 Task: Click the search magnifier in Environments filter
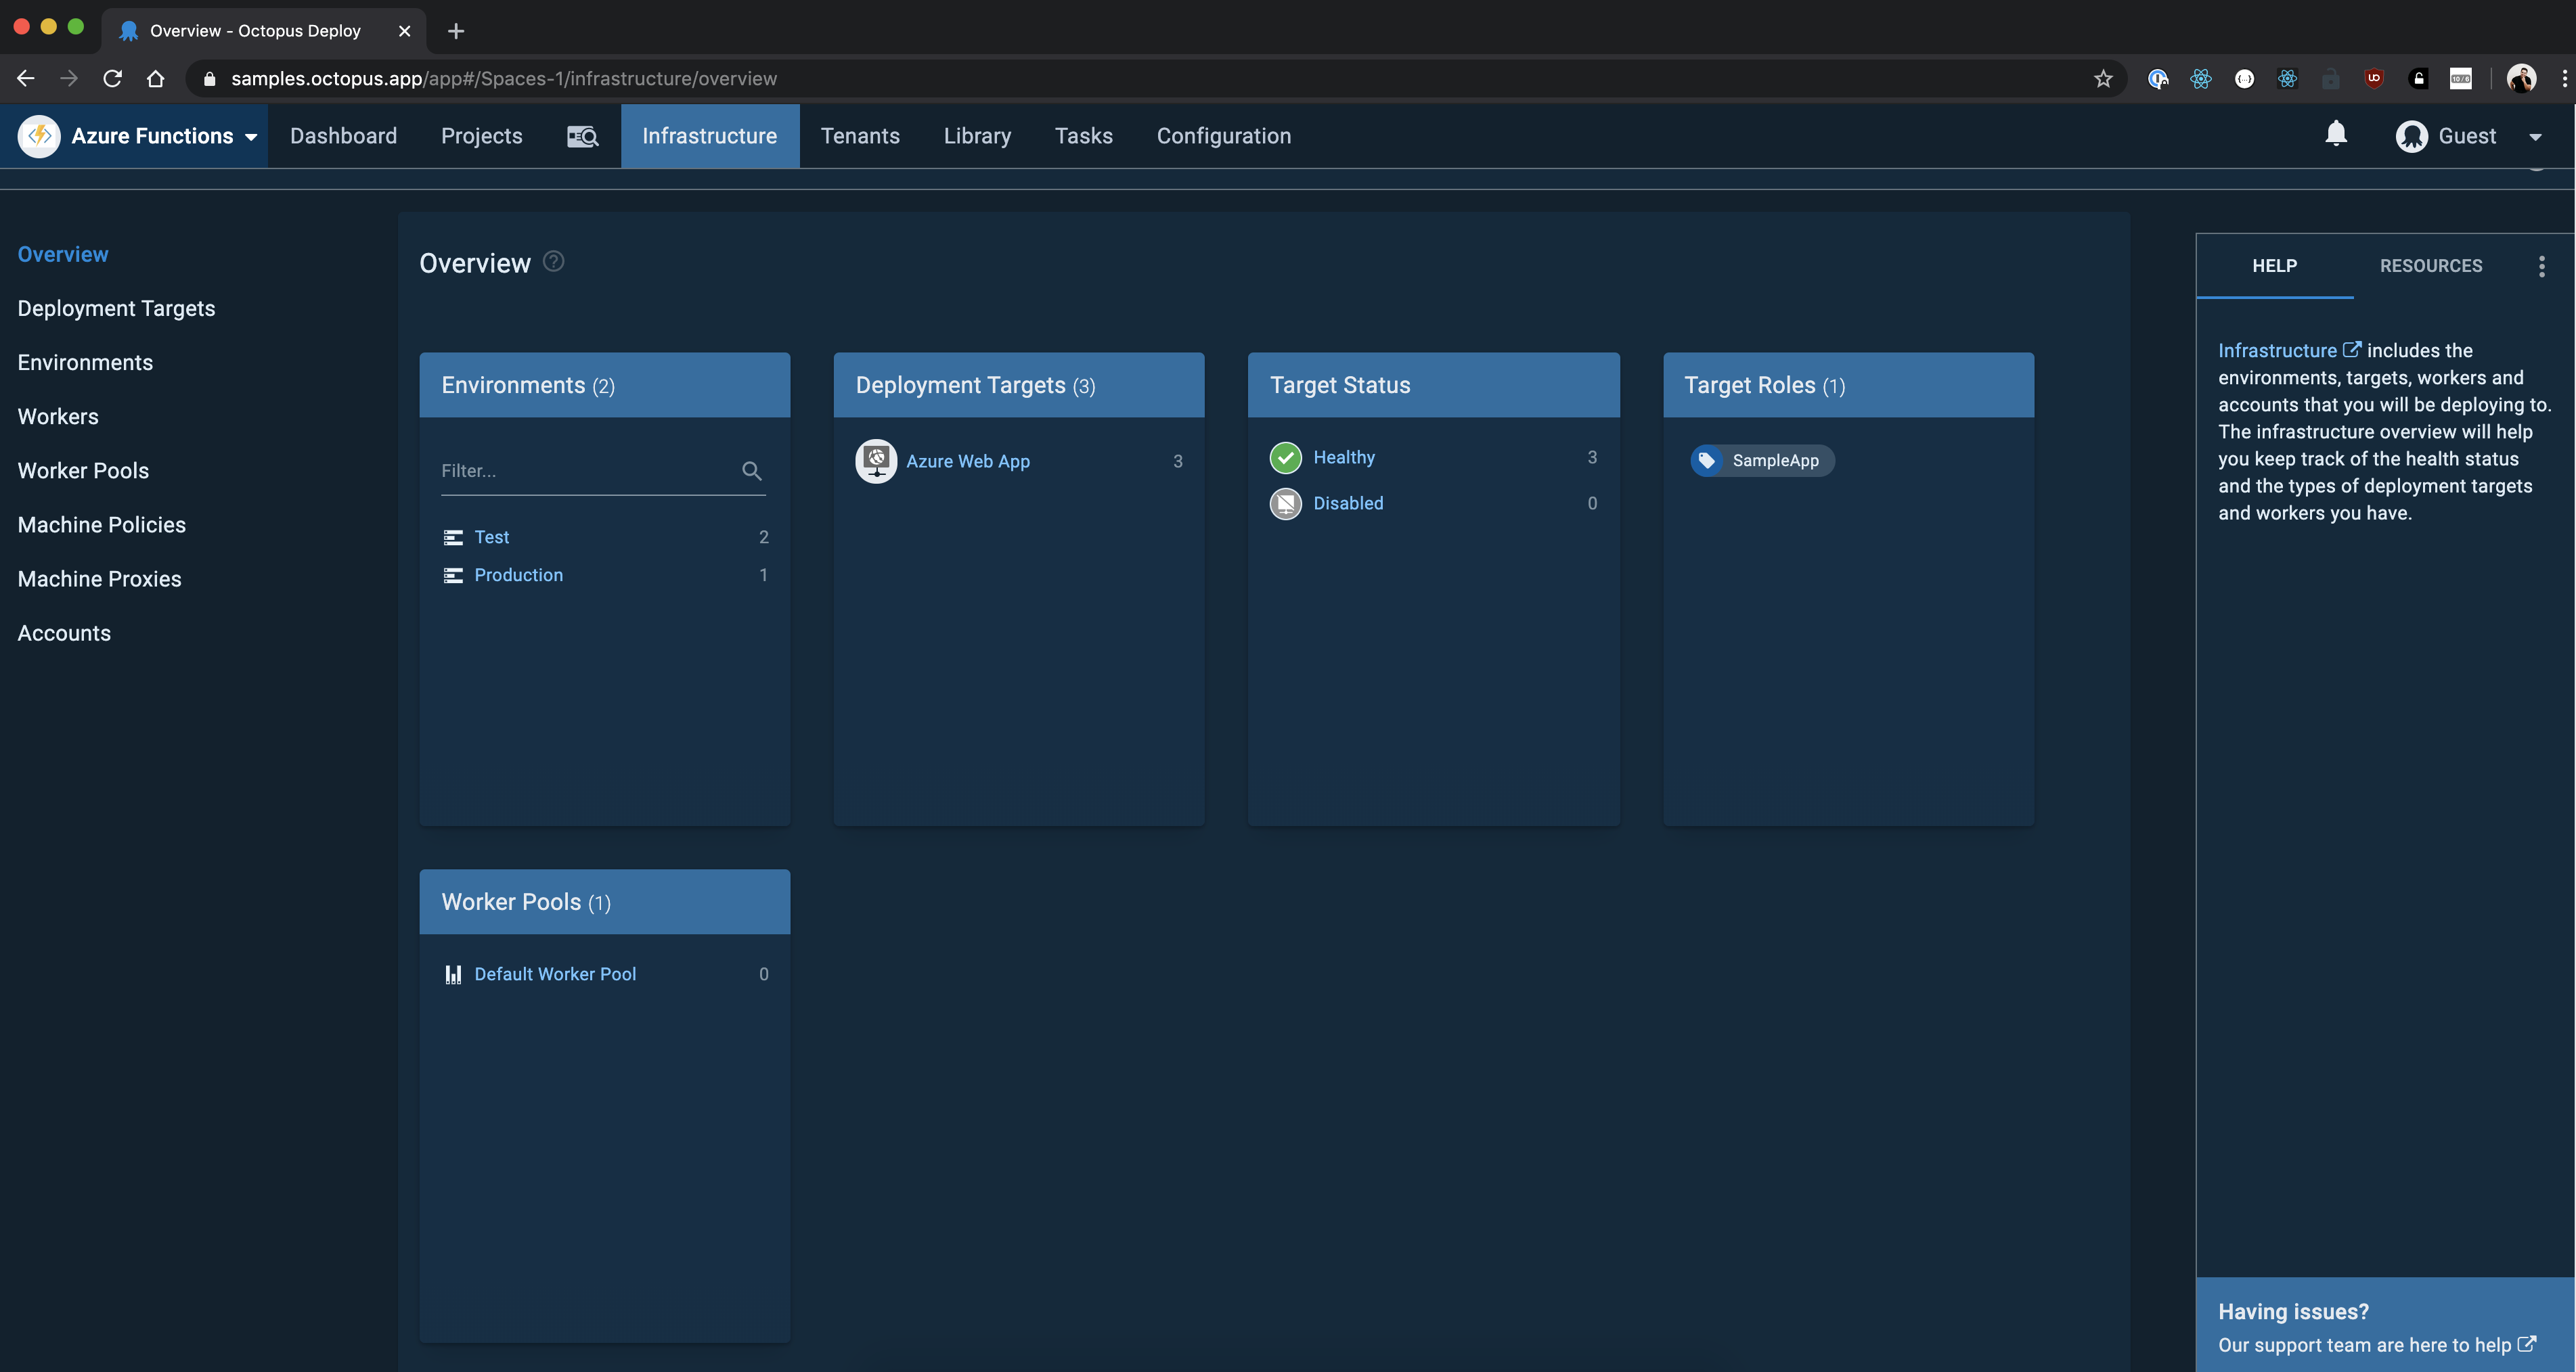(x=751, y=471)
